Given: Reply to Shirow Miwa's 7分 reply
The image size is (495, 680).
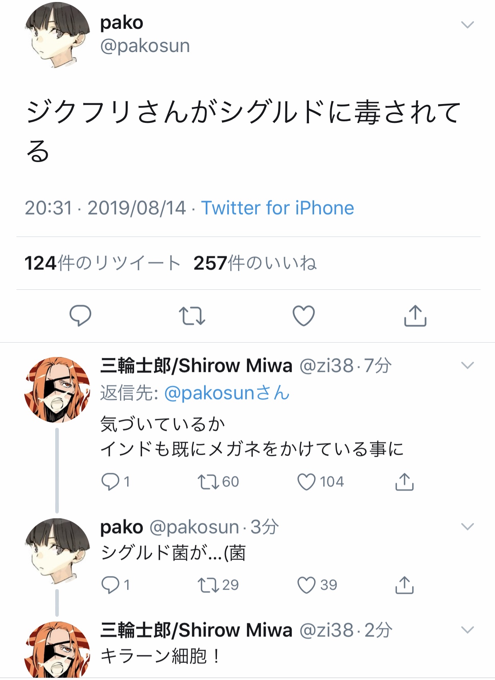Looking at the screenshot, I should pos(110,481).
